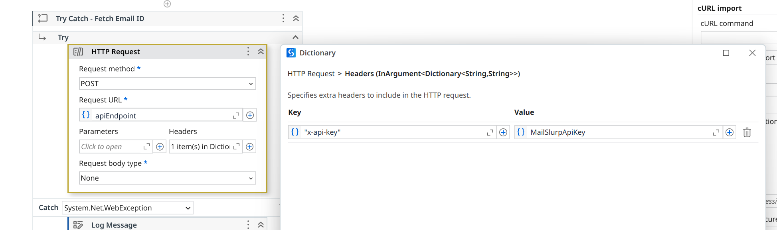Open options menu for Log Message activity

[248, 225]
